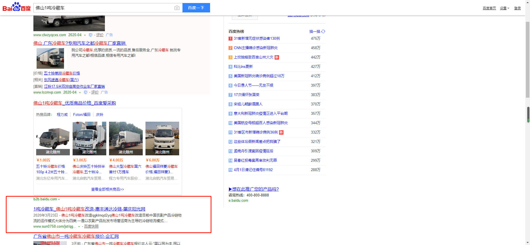The width and height of the screenshot is (530, 245).
Task: Click 评价 link beside lccmvp.com
Action: 95,92
